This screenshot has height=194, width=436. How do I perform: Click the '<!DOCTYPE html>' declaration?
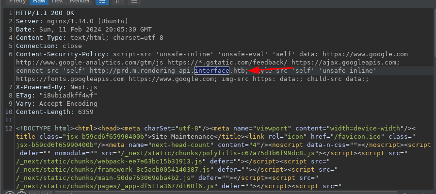(45, 129)
